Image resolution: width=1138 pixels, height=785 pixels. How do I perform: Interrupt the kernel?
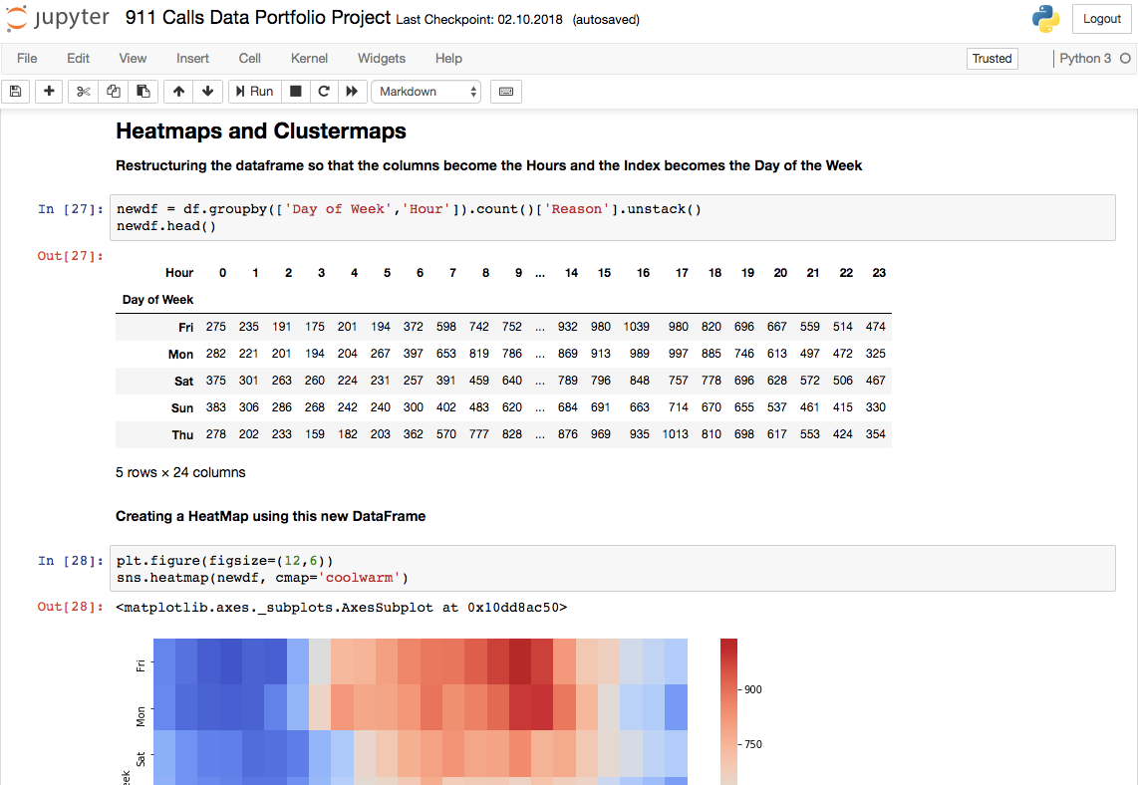tap(295, 91)
